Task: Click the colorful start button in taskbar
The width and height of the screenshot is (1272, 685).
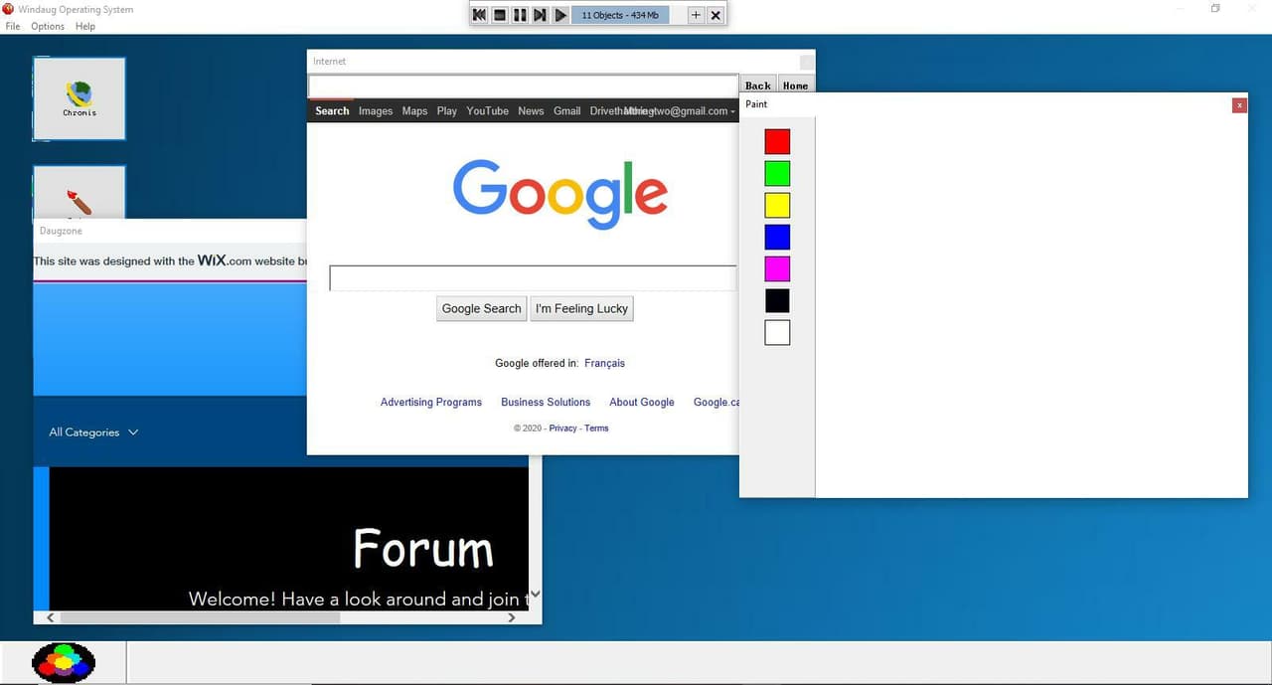Action: click(64, 662)
